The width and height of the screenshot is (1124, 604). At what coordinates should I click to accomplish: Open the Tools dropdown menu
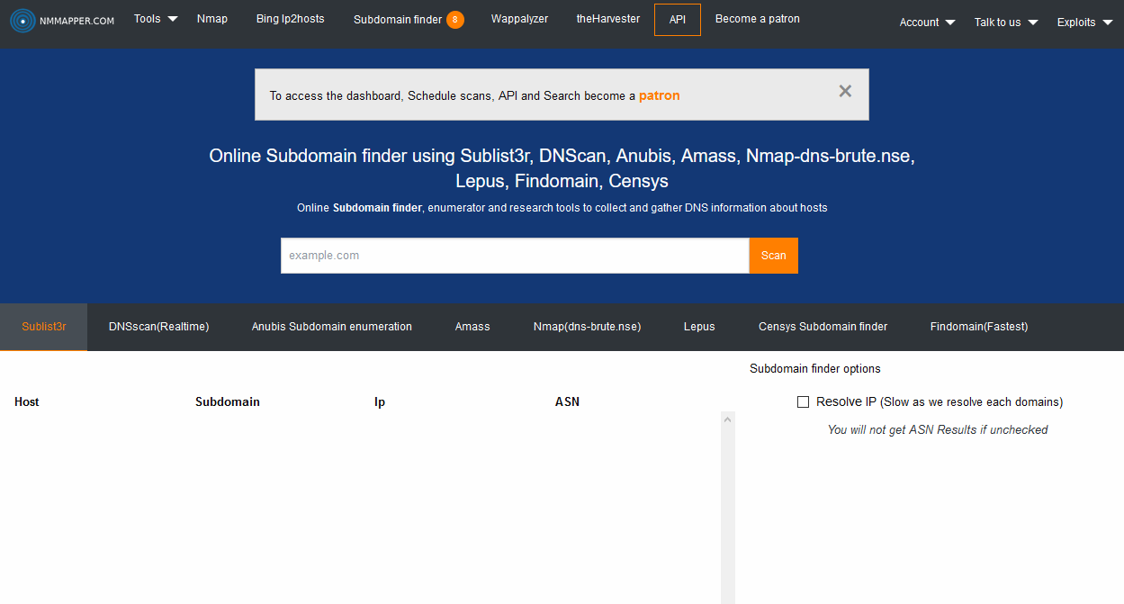point(156,19)
